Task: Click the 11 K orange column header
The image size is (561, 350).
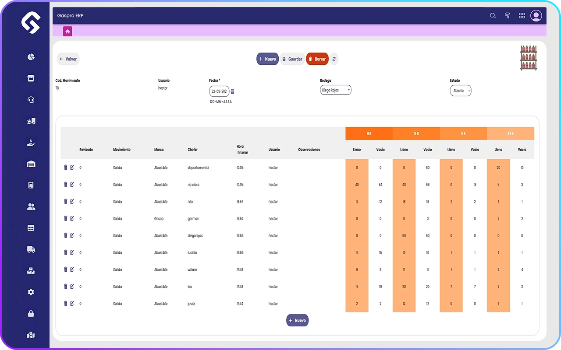Action: coord(369,133)
